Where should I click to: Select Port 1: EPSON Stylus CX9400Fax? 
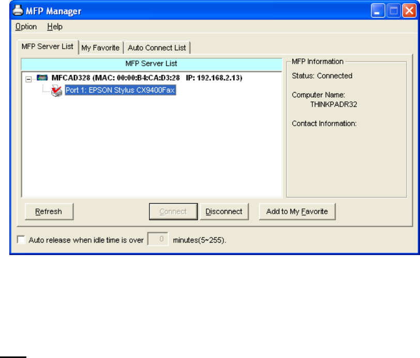click(121, 90)
